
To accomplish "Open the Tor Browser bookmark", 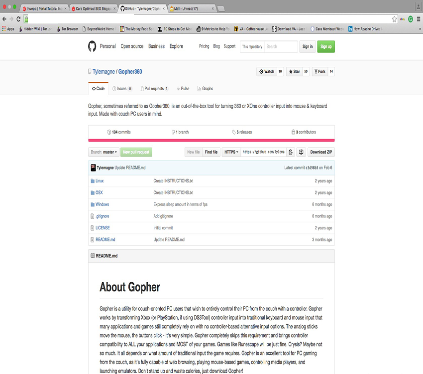I will pyautogui.click(x=67, y=28).
